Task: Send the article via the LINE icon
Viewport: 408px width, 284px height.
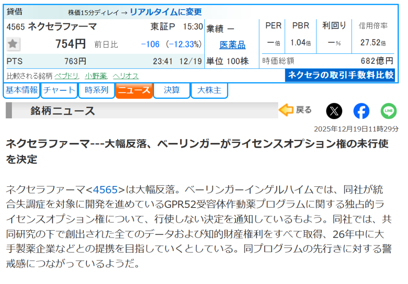Action: 388,111
